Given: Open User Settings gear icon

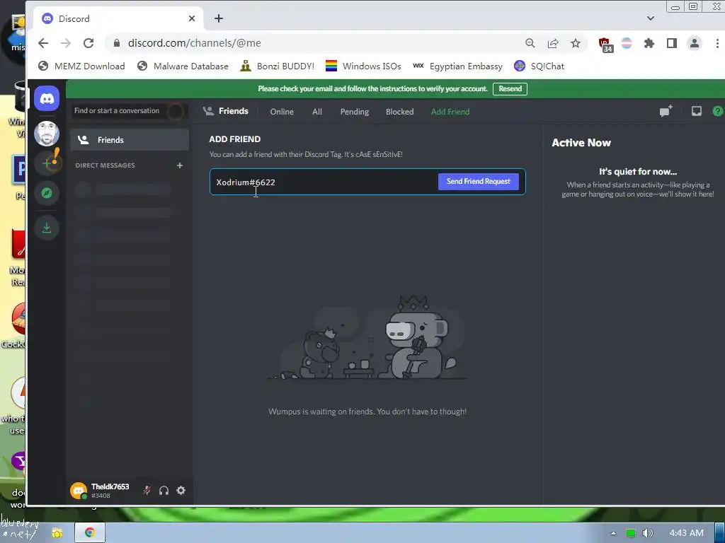Looking at the screenshot, I should point(181,491).
